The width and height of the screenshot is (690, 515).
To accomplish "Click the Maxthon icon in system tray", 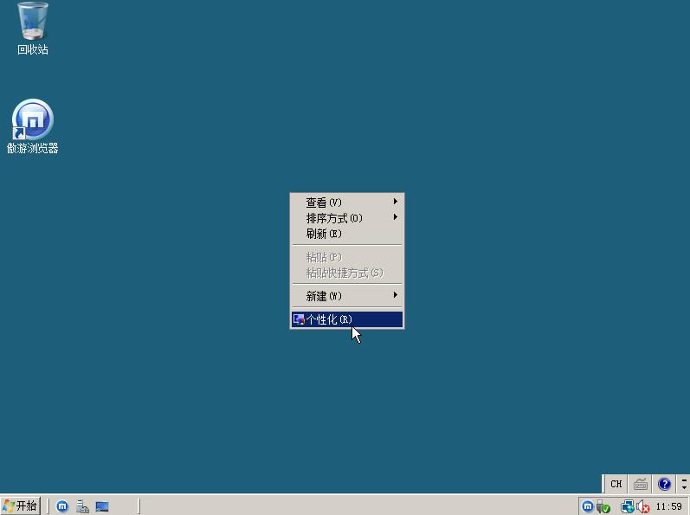I will point(588,506).
